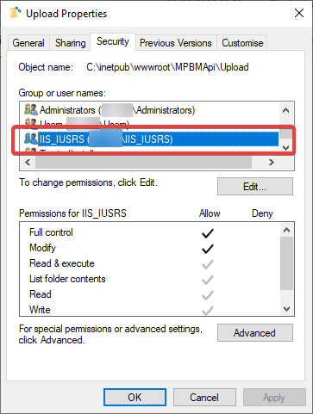Click up arrow of group names scrollbar
The width and height of the screenshot is (313, 414).
[x=286, y=110]
